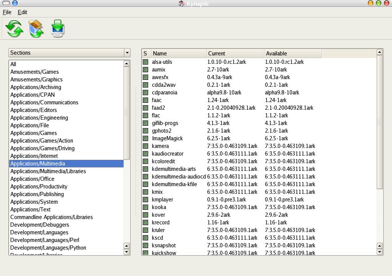Select the ksnapshot package name
This screenshot has height=276, width=392.
coord(164,245)
